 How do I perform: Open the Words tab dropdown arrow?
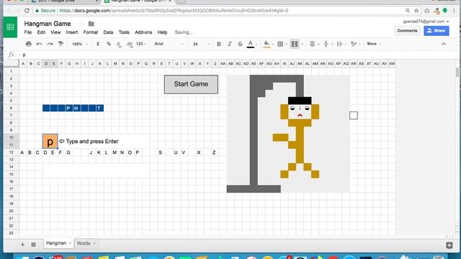click(94, 243)
